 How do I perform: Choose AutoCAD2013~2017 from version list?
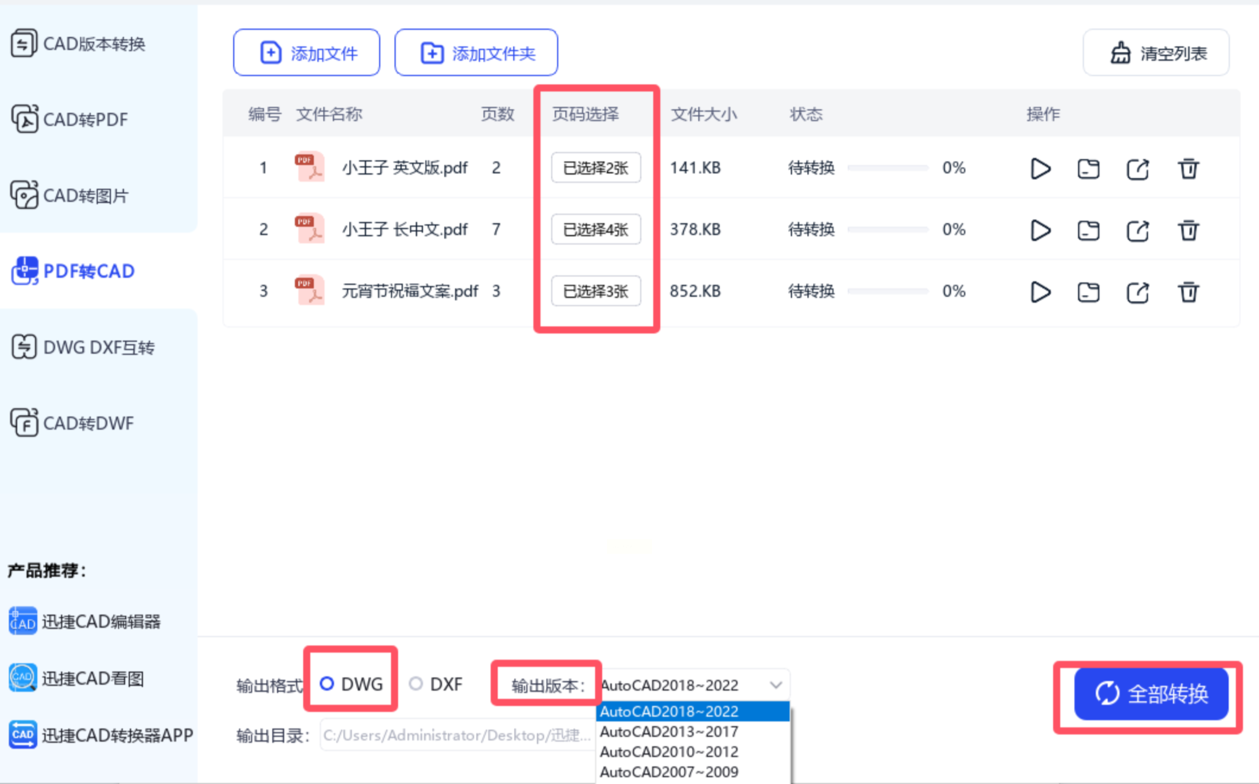(669, 732)
